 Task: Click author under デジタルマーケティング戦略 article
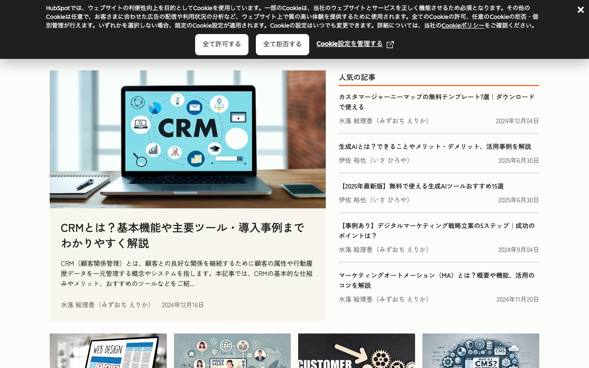[x=385, y=250]
